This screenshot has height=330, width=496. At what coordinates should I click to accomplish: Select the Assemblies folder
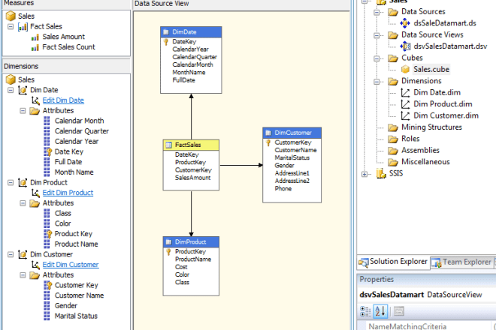click(x=420, y=150)
